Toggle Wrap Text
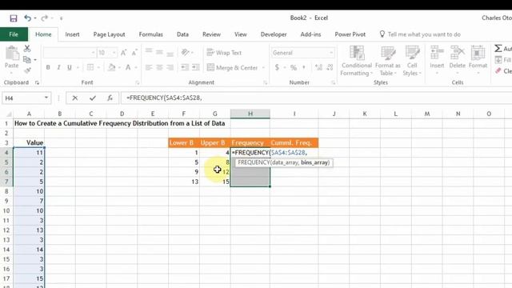The width and height of the screenshot is (512, 288). pyautogui.click(x=224, y=53)
